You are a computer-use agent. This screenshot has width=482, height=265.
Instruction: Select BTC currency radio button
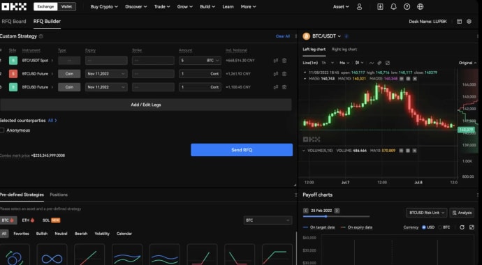pos(440,227)
